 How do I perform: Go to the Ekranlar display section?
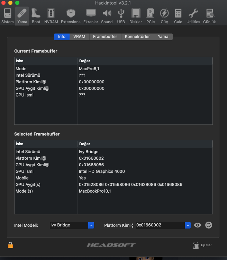tap(91, 16)
